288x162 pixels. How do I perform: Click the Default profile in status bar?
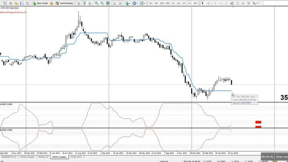click(x=164, y=161)
